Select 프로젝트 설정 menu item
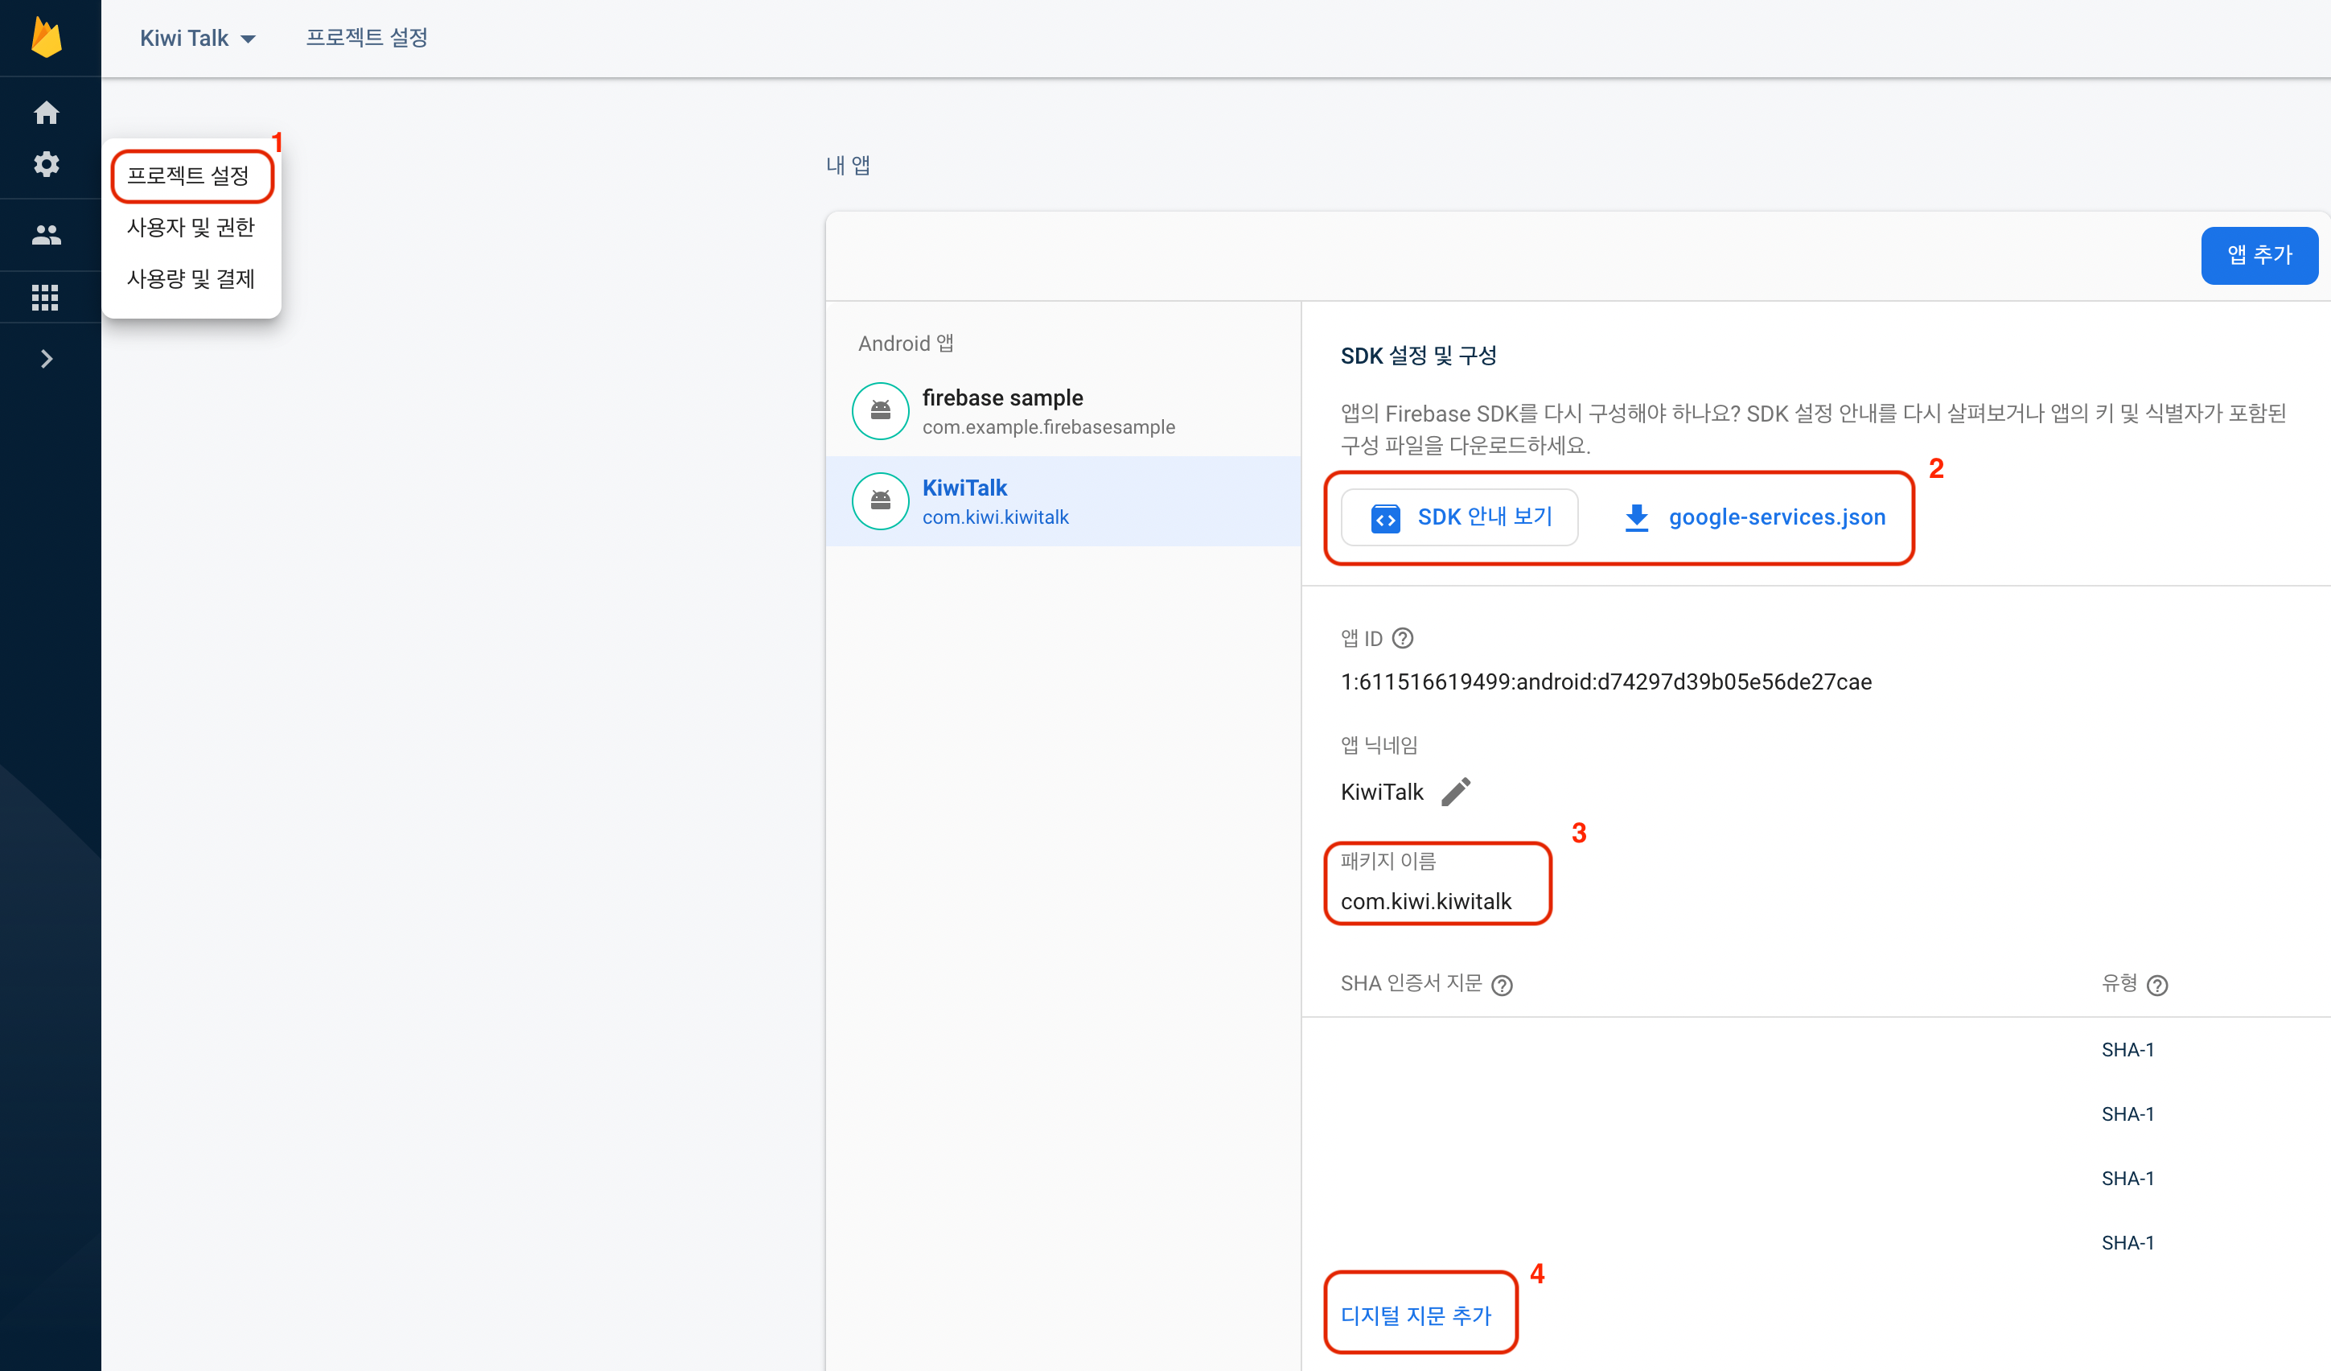2331x1371 pixels. click(x=187, y=175)
